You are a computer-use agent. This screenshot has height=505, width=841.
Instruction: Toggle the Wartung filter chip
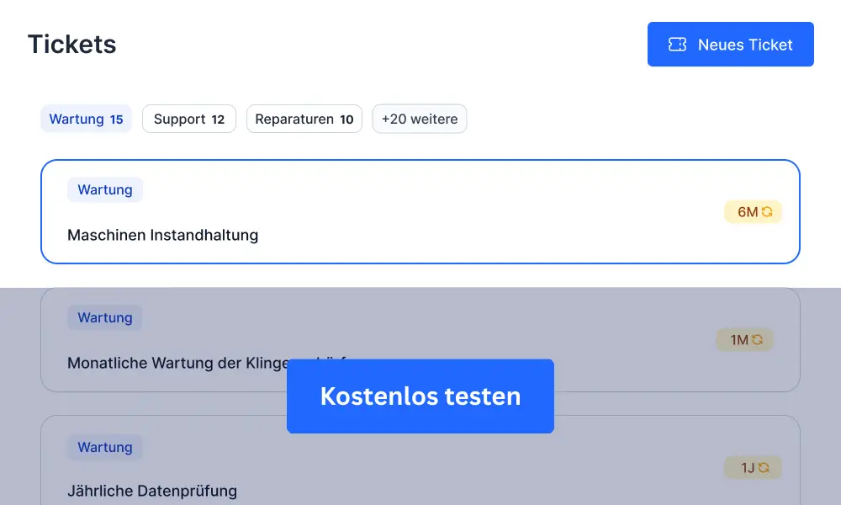(86, 119)
